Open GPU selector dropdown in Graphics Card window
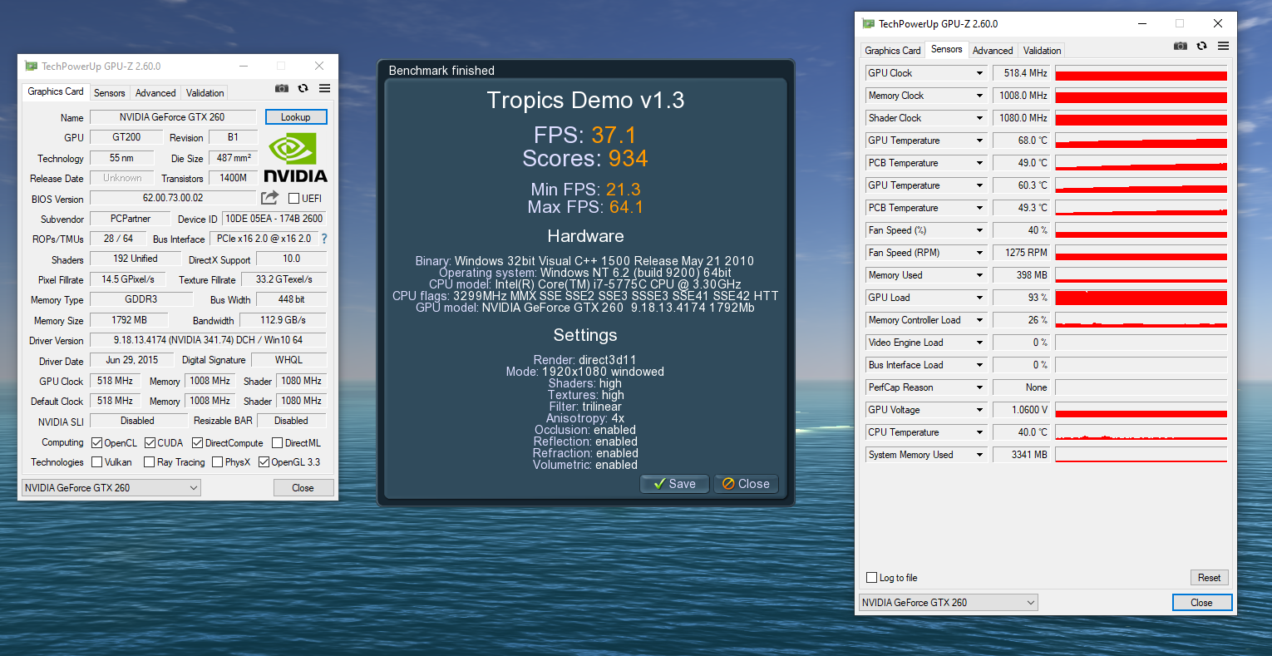Image resolution: width=1272 pixels, height=656 pixels. [111, 488]
